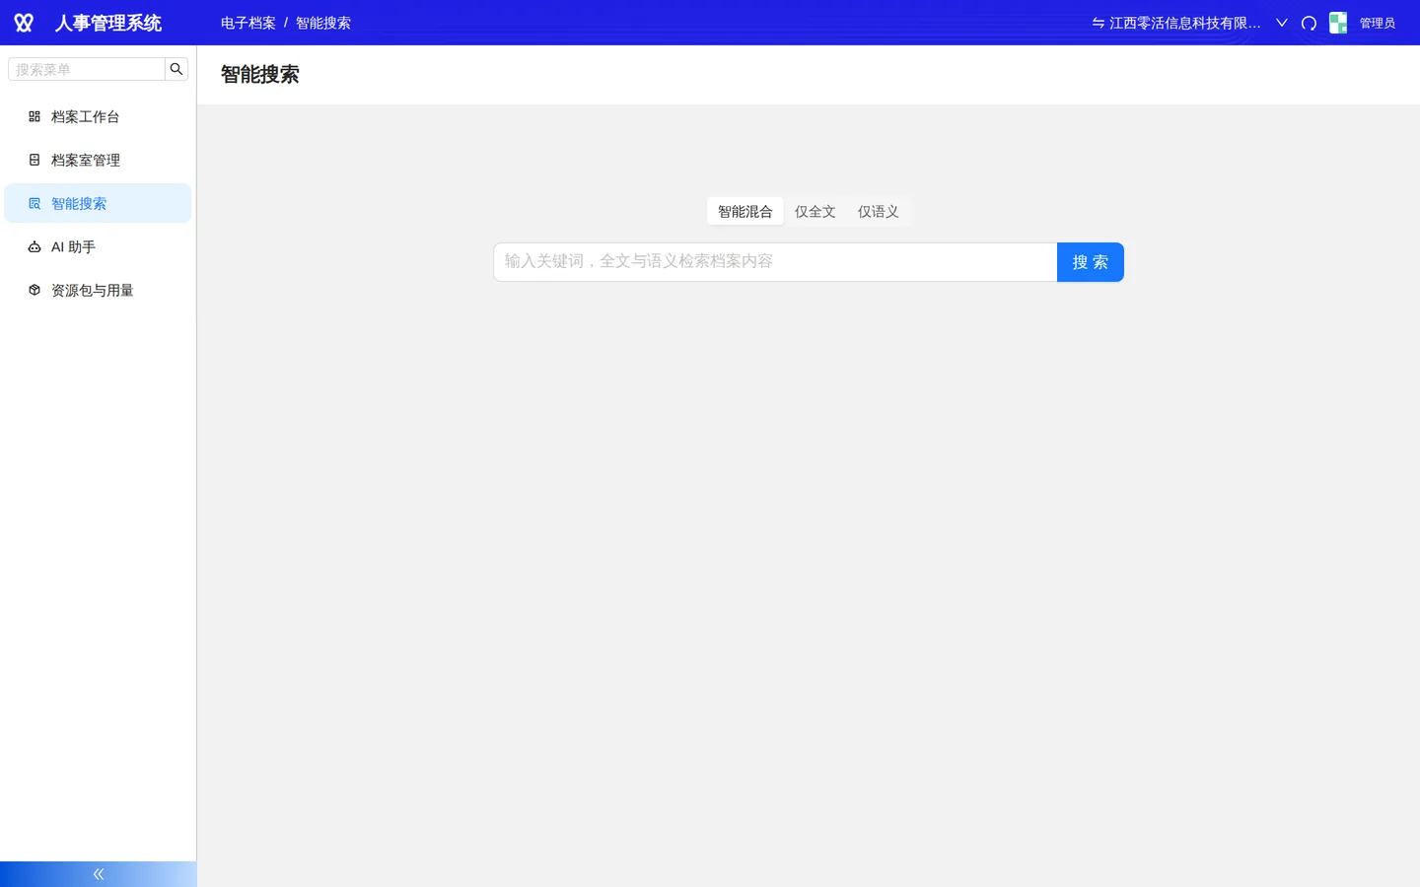Focus the keyword search input field
This screenshot has height=887, width=1420.
[x=775, y=262]
